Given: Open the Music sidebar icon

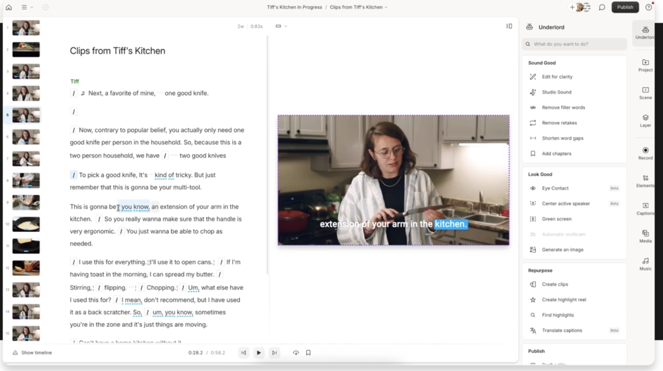Looking at the screenshot, I should pos(645,264).
